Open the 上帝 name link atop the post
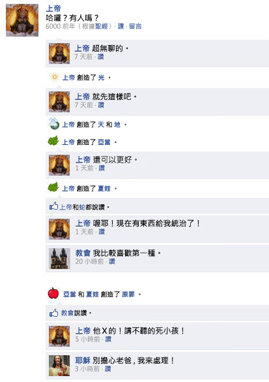 click(x=53, y=8)
